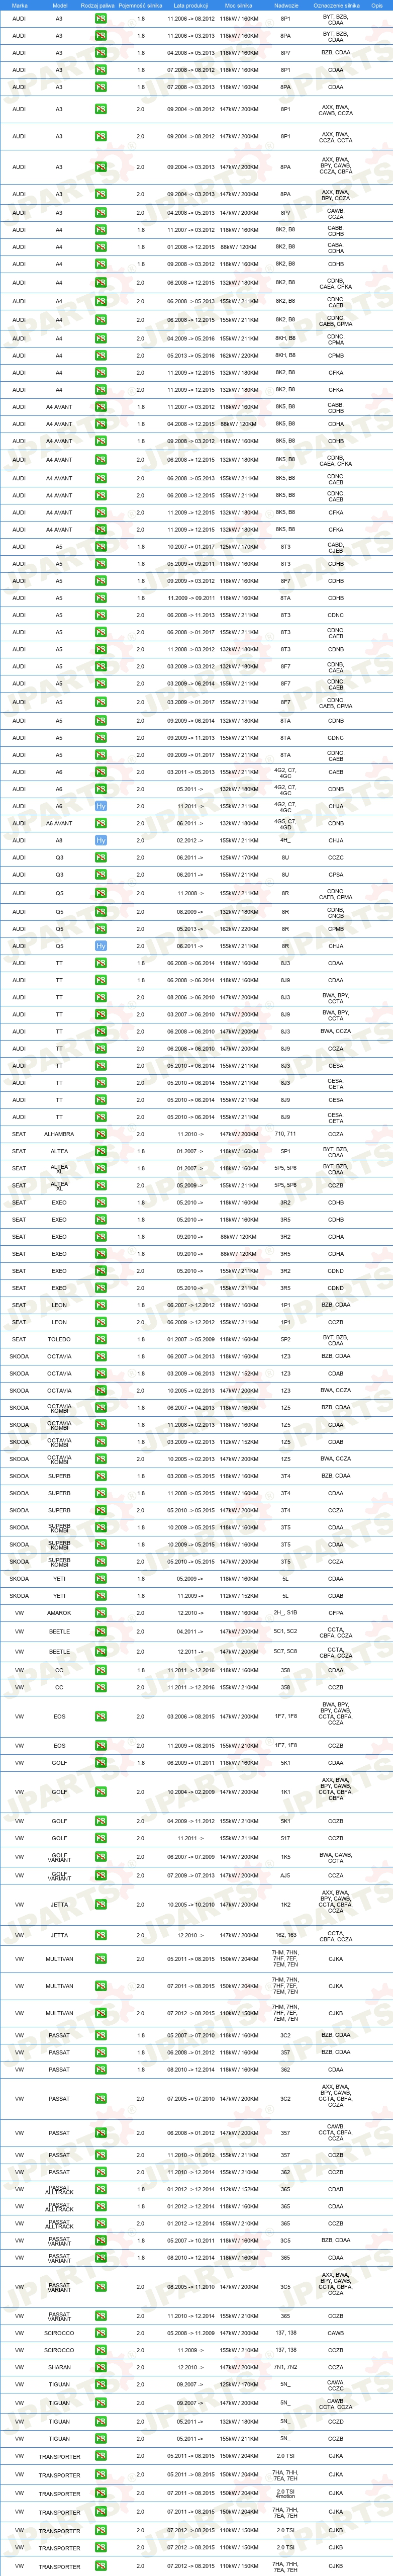Click the petrol icon in the VW Sharan row
This screenshot has height=2576, width=393.
pos(101,2367)
